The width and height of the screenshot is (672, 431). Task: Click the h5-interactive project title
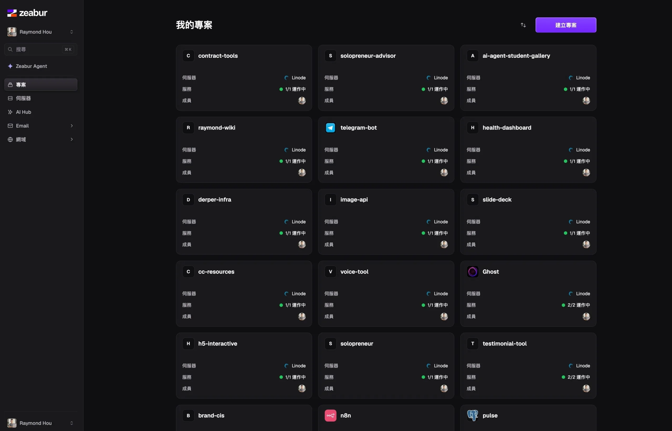[218, 343]
